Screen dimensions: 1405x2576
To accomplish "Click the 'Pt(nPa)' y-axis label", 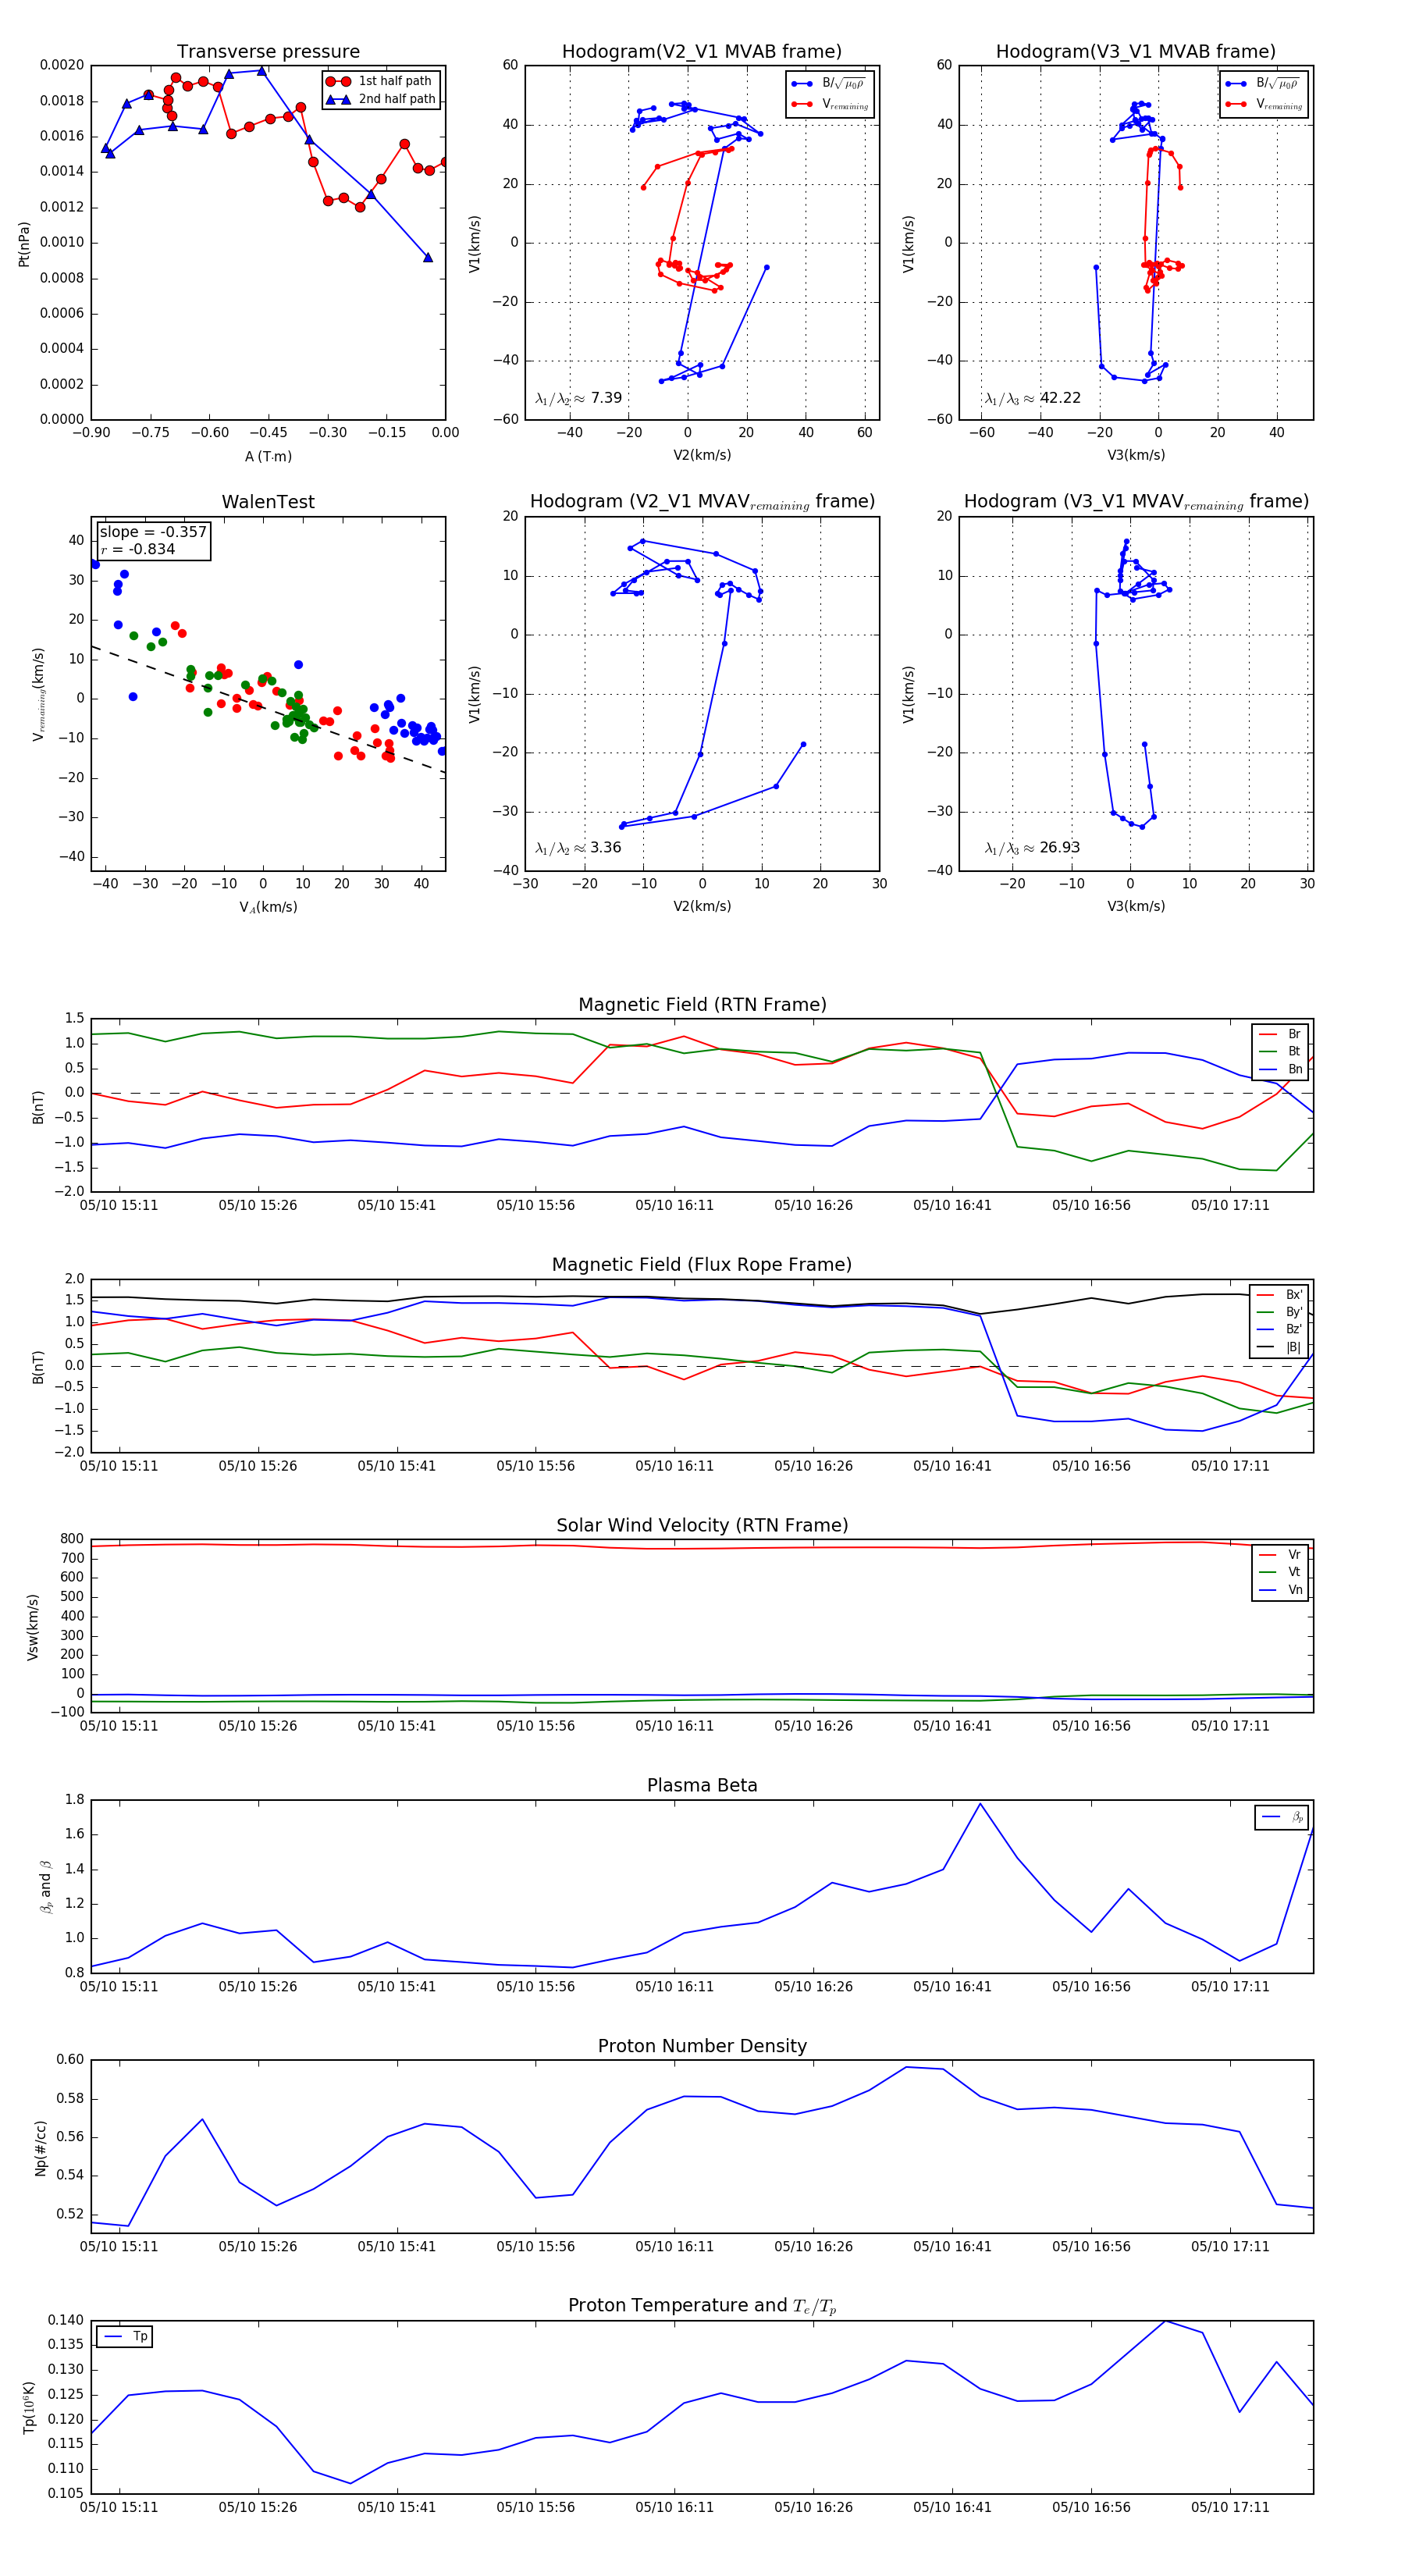I will tap(24, 244).
